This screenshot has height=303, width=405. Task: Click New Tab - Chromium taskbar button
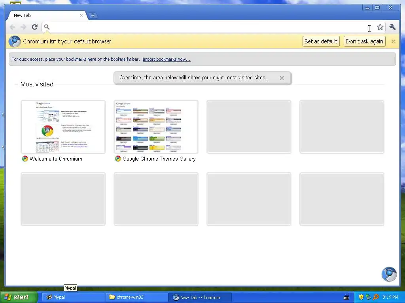click(x=200, y=297)
